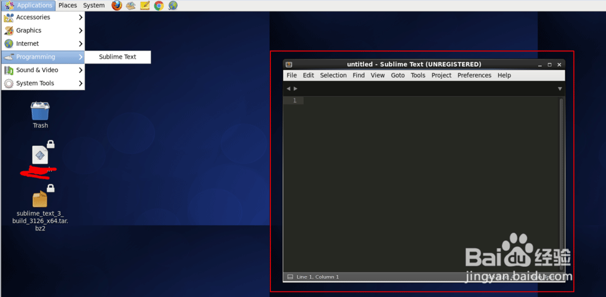
Task: Open the Find menu in Sublime Text
Action: click(359, 75)
